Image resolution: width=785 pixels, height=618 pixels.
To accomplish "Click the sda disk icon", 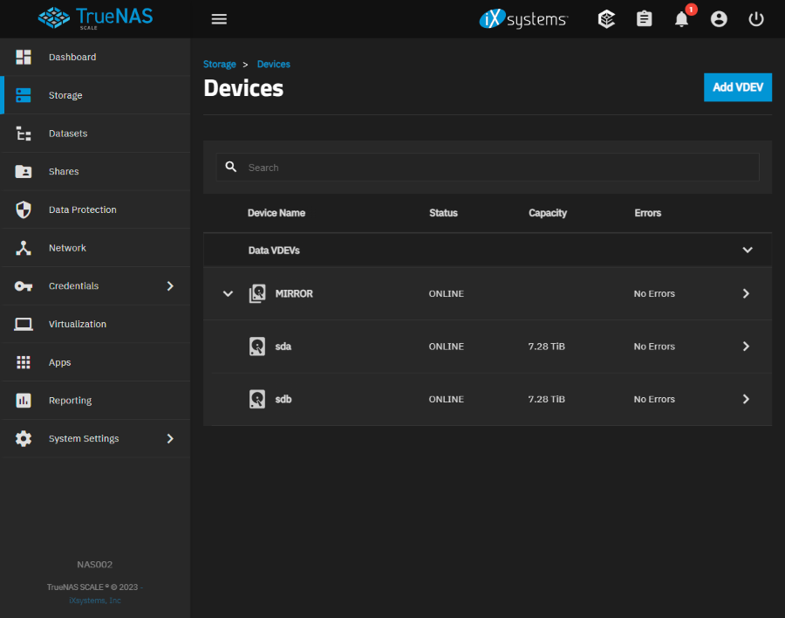I will coord(256,347).
